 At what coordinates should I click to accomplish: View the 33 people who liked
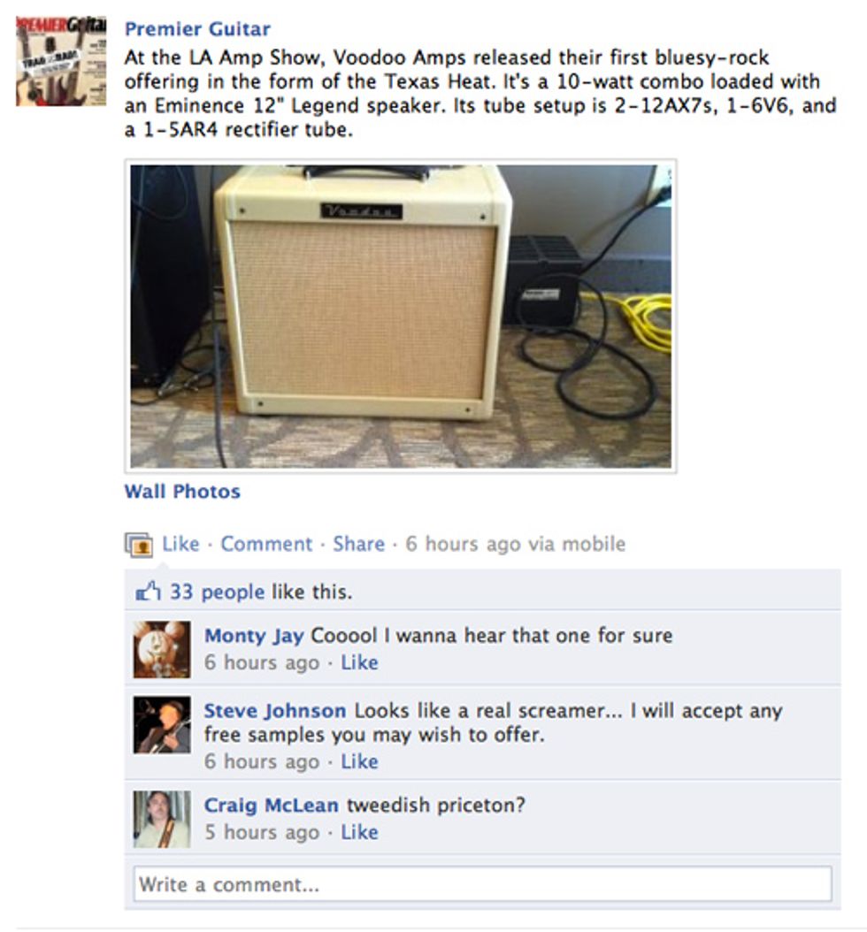click(x=217, y=592)
